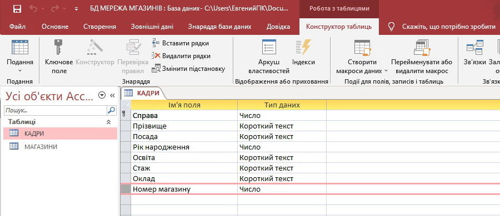The height and width of the screenshot is (216, 500).
Task: Click Короткий текст type for Освіта
Action: click(282, 157)
